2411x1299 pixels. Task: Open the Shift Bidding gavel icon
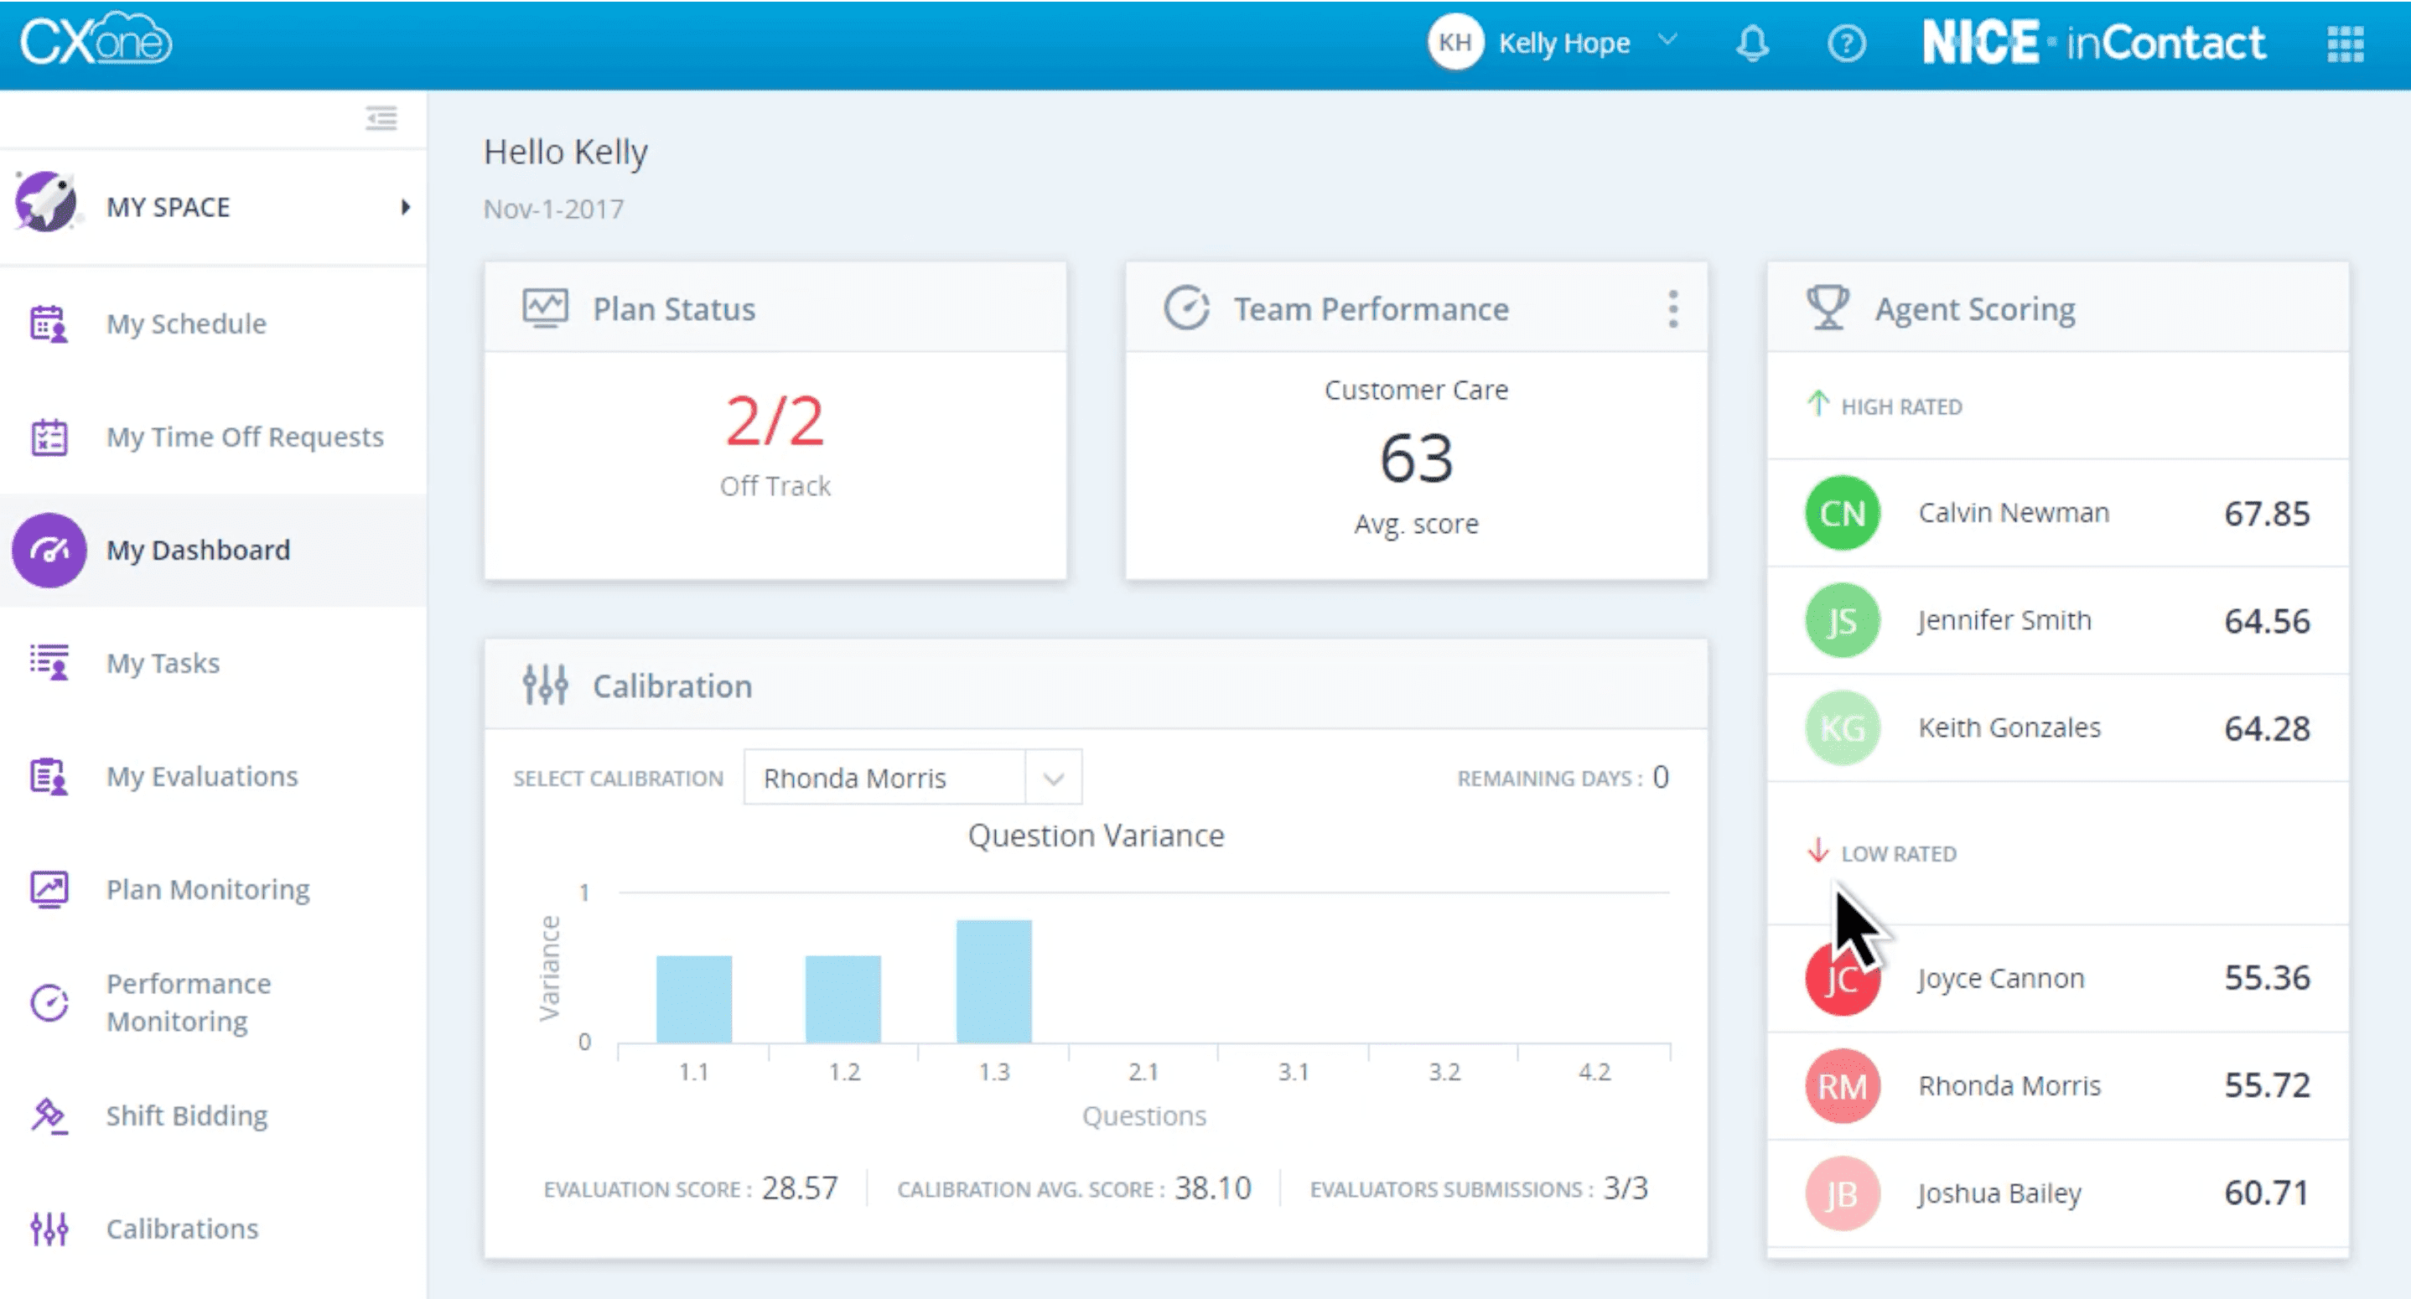click(x=49, y=1115)
